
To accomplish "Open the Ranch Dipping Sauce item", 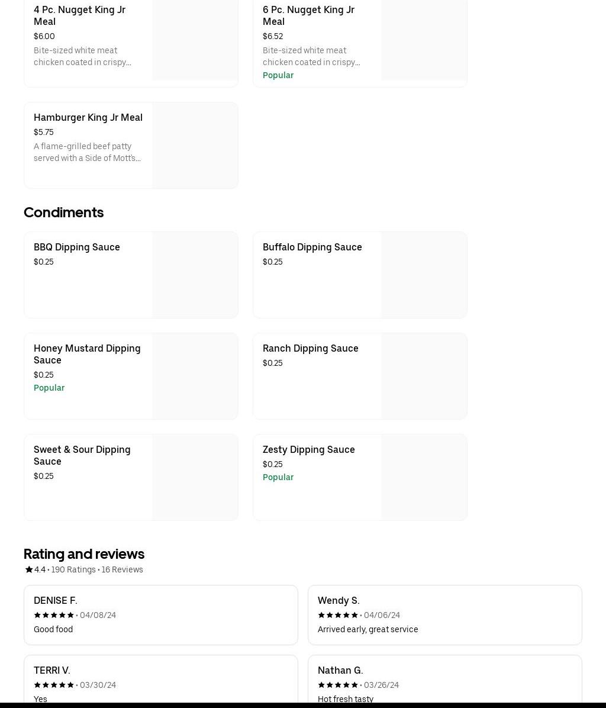I will (x=310, y=348).
